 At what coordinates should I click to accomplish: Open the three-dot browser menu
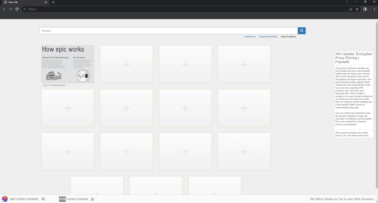point(374,9)
